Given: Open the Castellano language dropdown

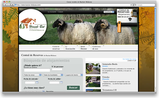Looking at the screenshot, I should 109,12.
